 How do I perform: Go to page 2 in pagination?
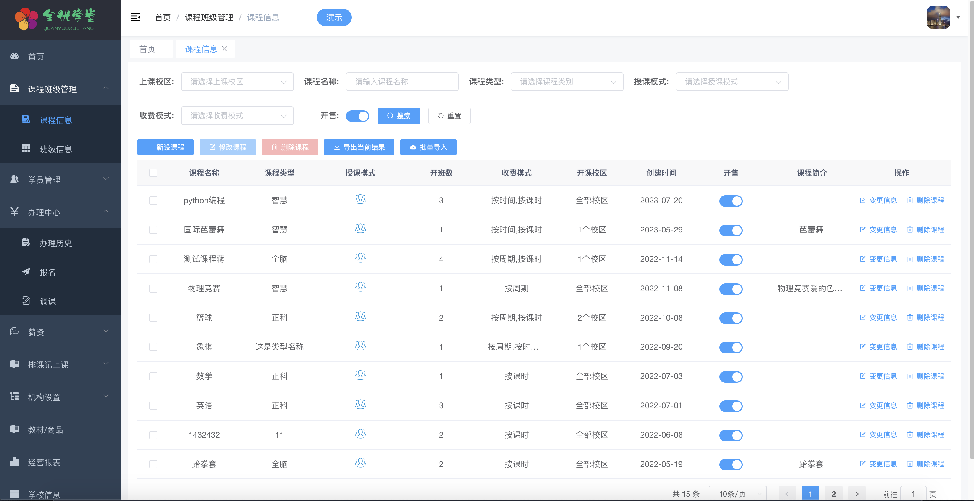pyautogui.click(x=833, y=494)
